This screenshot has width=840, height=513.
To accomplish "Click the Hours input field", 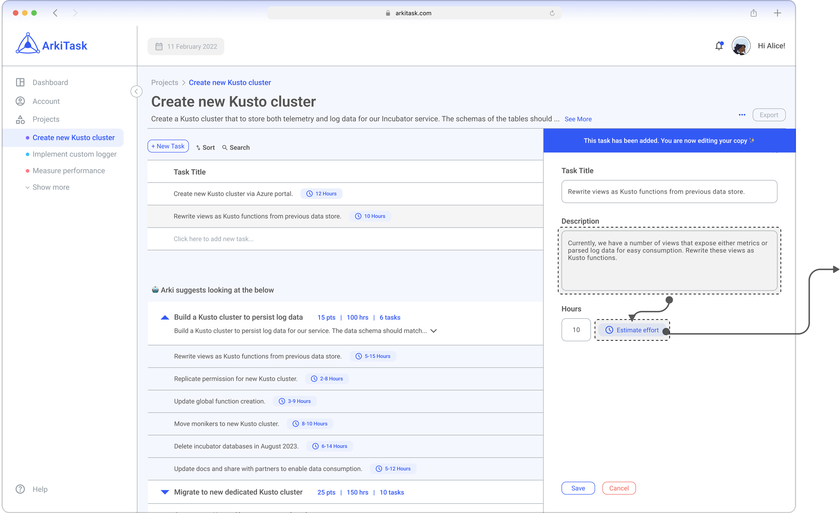I will click(x=576, y=330).
